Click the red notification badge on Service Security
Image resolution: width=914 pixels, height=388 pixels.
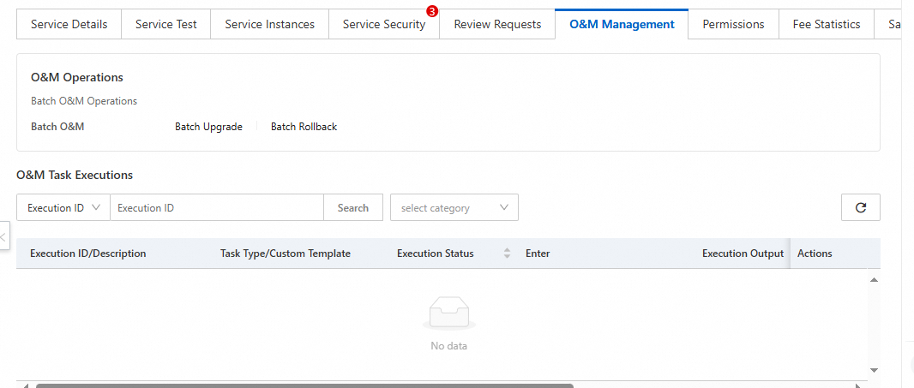coord(432,11)
